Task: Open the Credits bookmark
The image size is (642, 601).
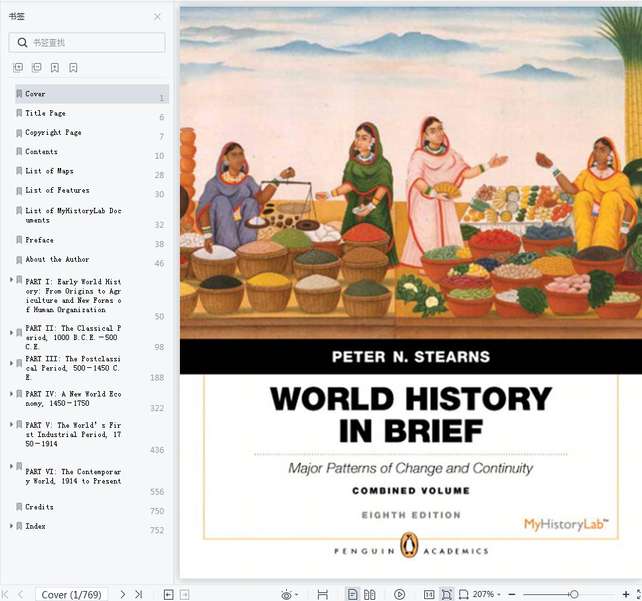Action: (39, 507)
